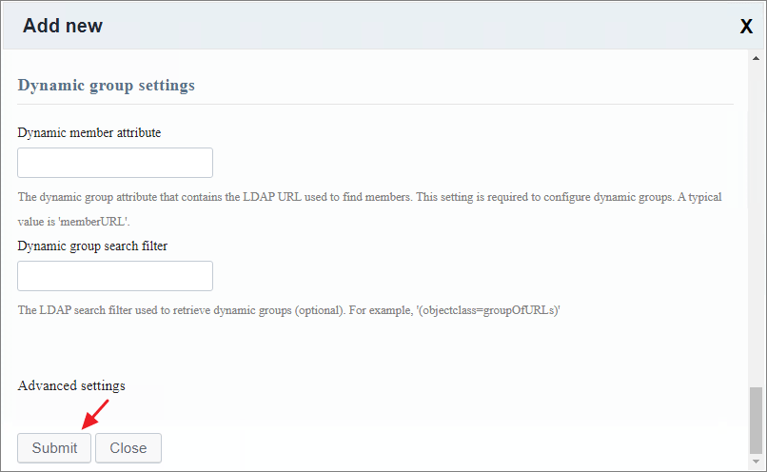Focus the Dynamic group search filter field

115,276
